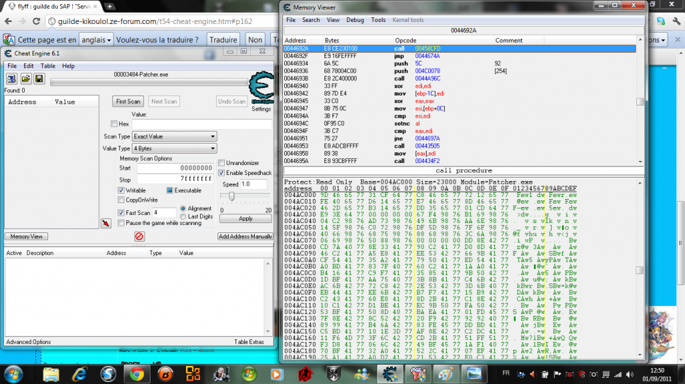Open the anglais language dropdown
This screenshot has width=685, height=384.
pos(96,39)
